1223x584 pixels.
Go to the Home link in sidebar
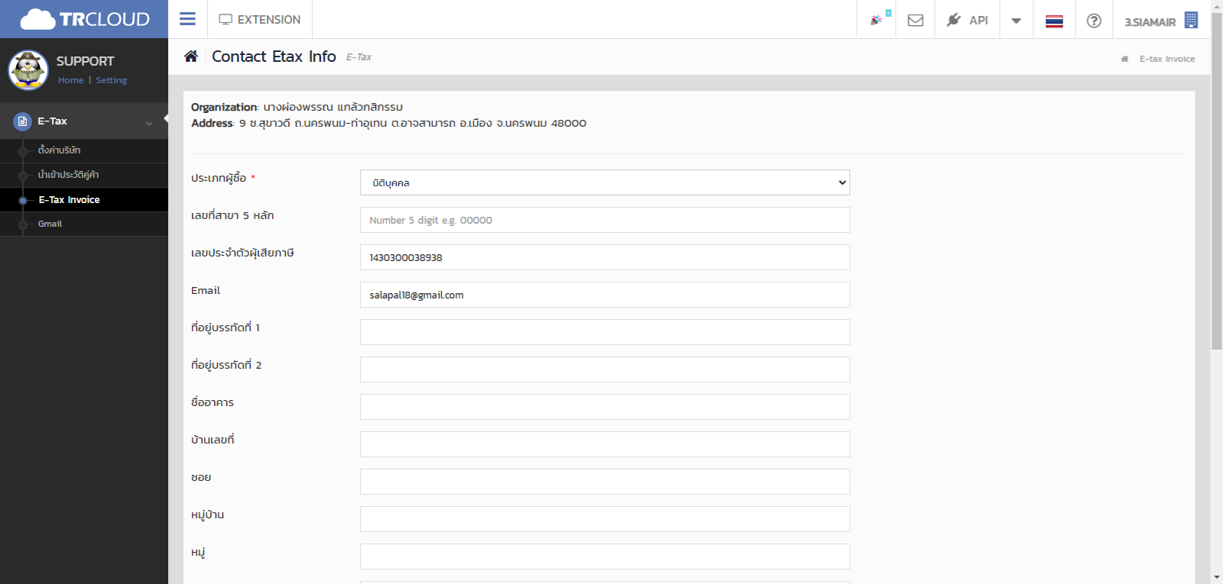70,80
